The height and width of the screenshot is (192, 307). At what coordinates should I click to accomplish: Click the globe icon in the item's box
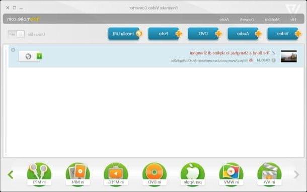pos(28,56)
